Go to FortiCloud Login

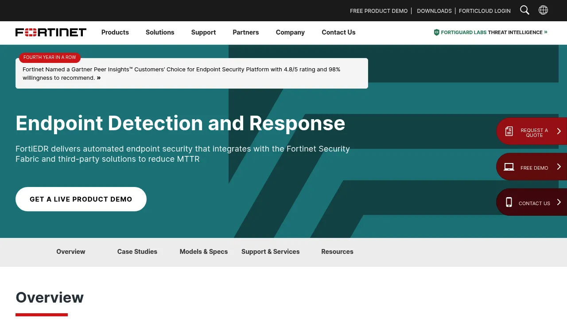[485, 11]
